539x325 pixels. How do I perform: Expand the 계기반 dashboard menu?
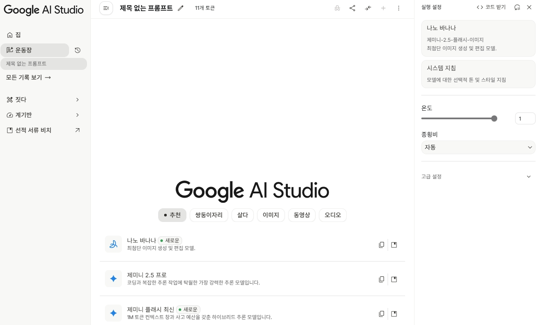[43, 115]
